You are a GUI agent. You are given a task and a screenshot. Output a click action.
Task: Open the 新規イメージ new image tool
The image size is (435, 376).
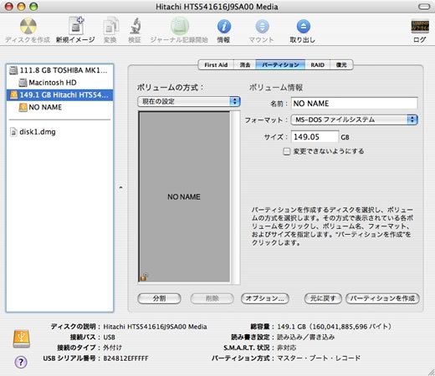[x=76, y=26]
